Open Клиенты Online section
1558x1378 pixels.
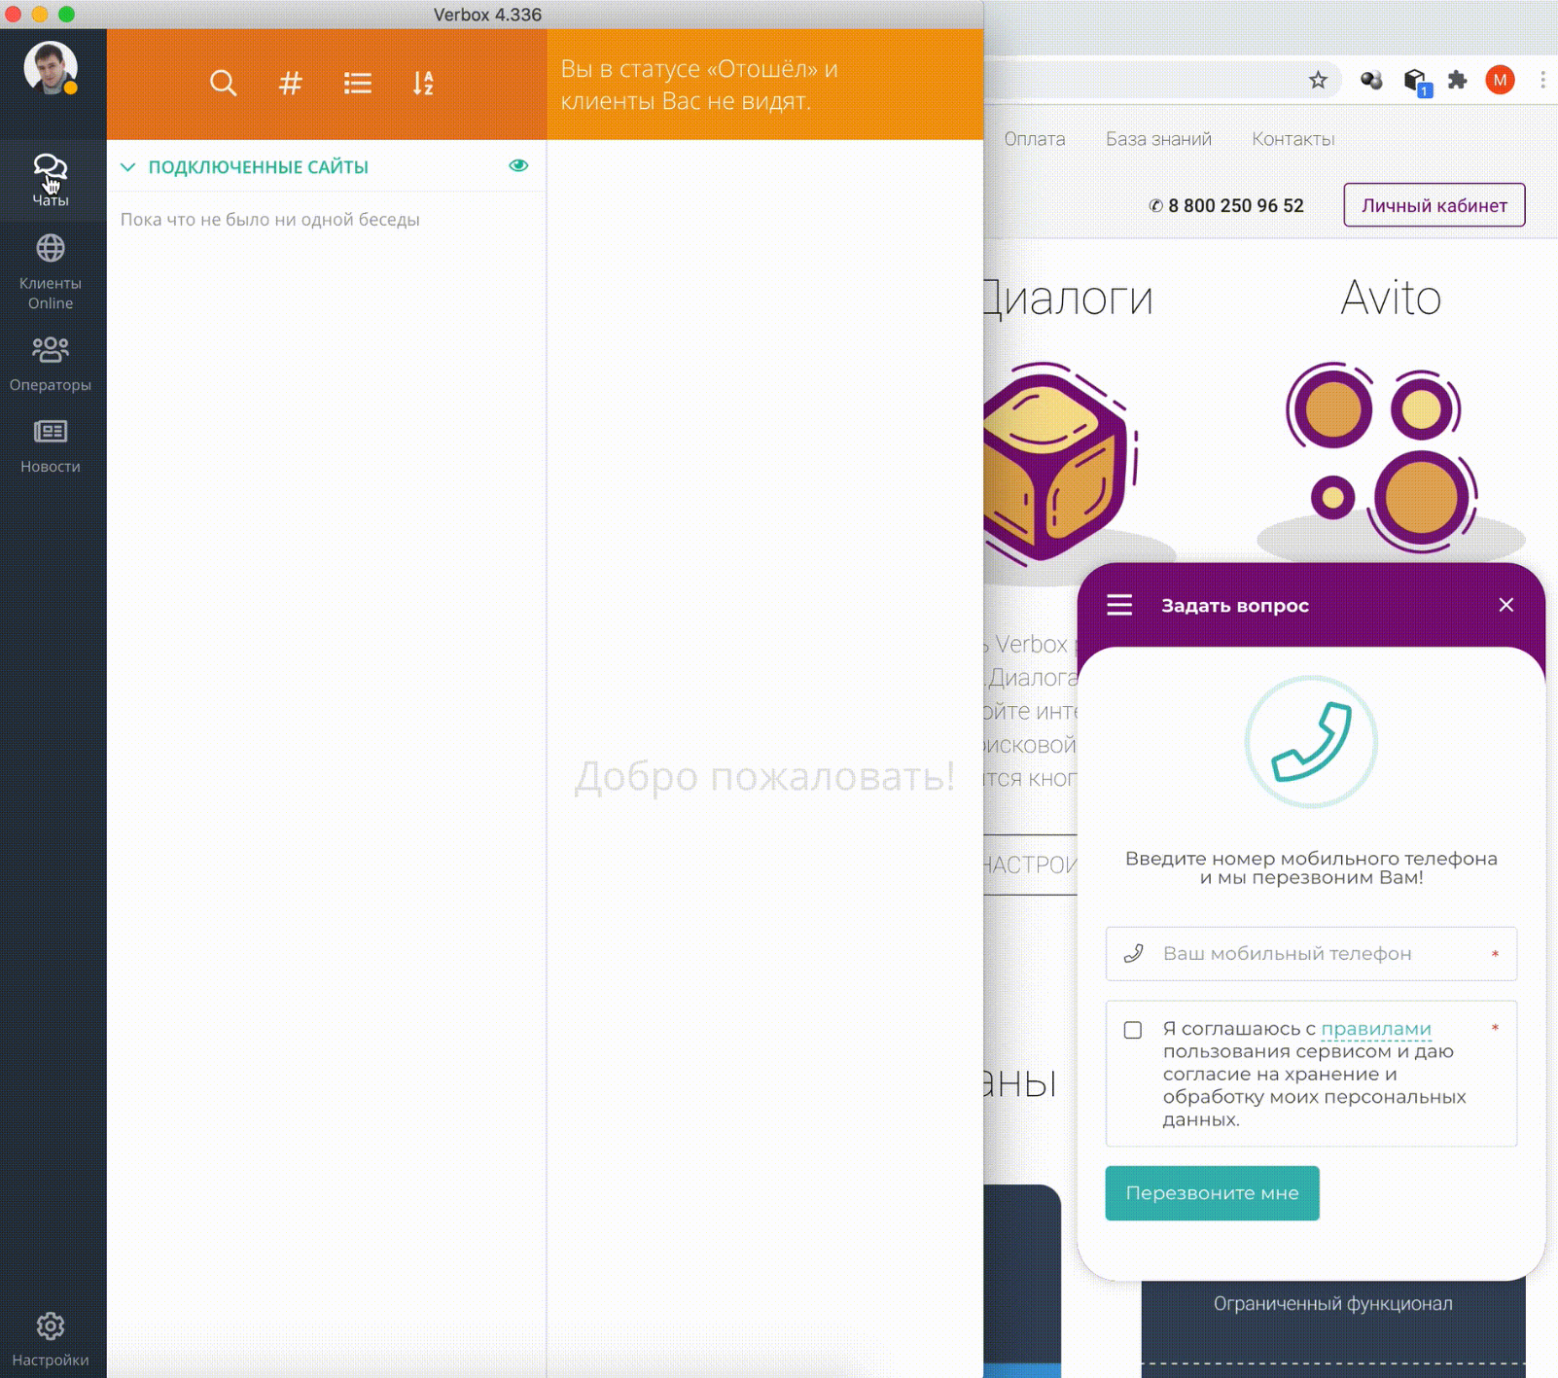pos(51,271)
